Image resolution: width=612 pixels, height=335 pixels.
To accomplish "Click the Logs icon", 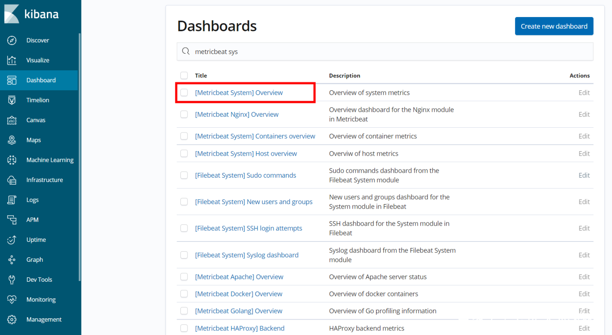I will pyautogui.click(x=12, y=200).
